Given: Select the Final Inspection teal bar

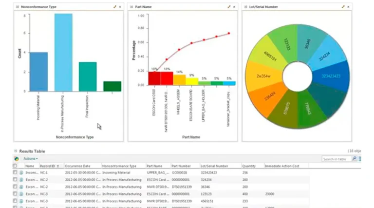Looking at the screenshot, I should point(88,76).
